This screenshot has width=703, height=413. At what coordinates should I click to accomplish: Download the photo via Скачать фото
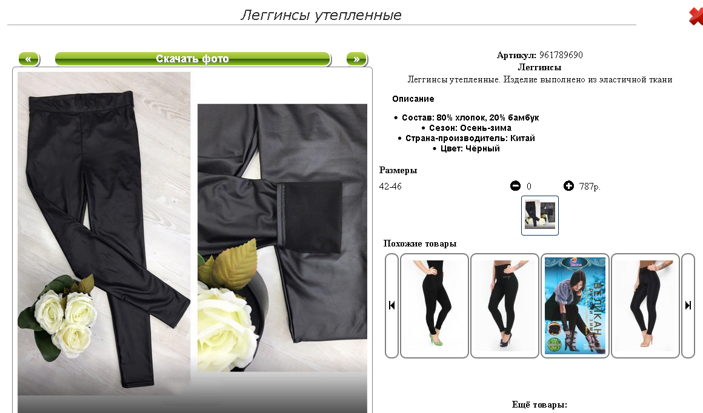[193, 59]
